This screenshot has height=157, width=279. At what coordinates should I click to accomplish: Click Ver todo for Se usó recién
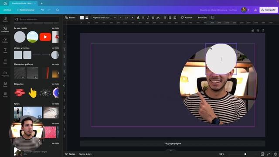[55, 28]
